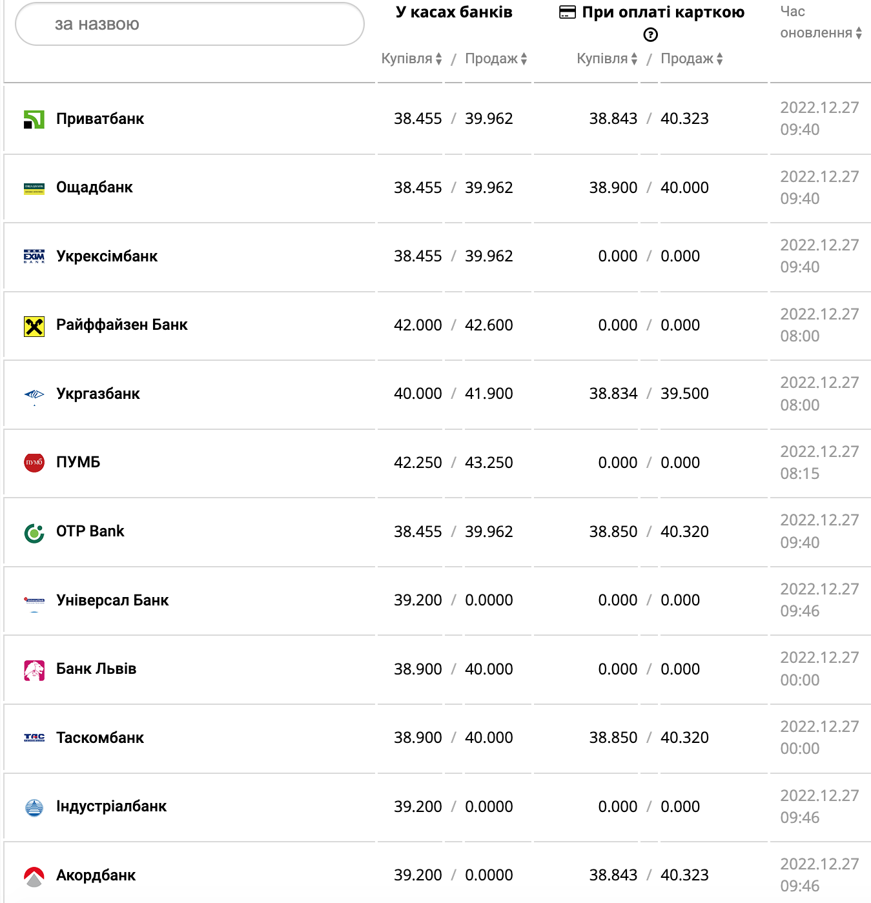
Task: Open the Приватбанк bank link
Action: pos(100,119)
